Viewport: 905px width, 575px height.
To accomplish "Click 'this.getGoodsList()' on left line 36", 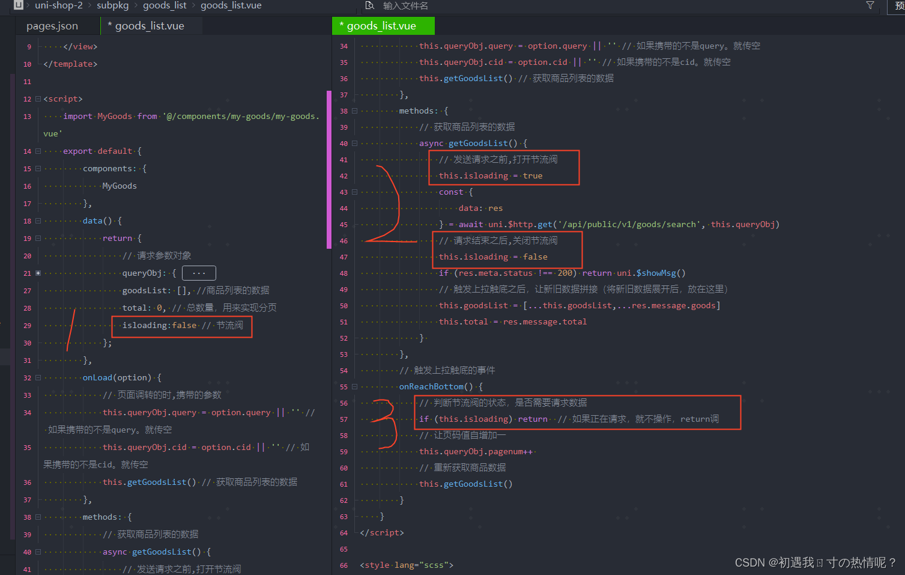I will click(x=150, y=482).
